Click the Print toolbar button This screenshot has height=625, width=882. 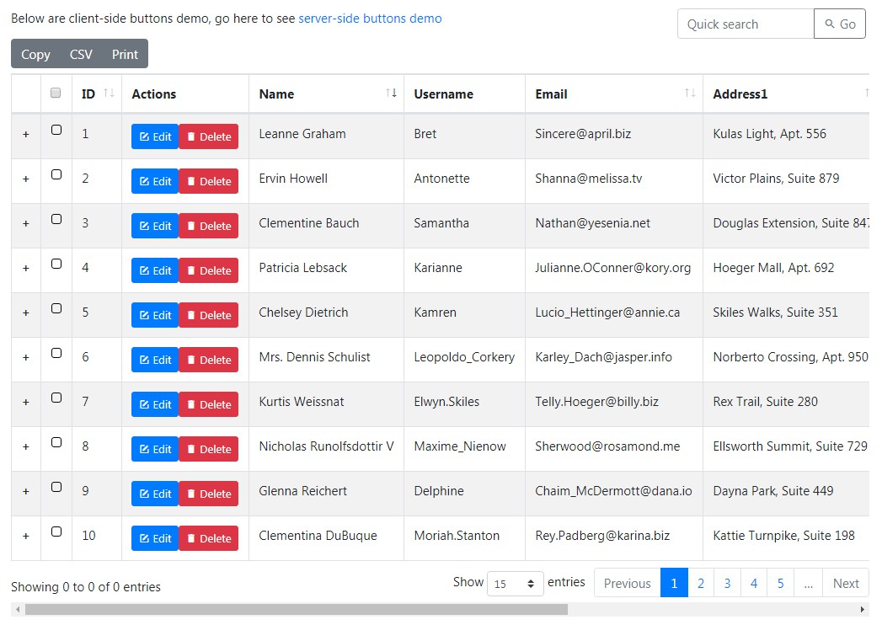point(125,54)
